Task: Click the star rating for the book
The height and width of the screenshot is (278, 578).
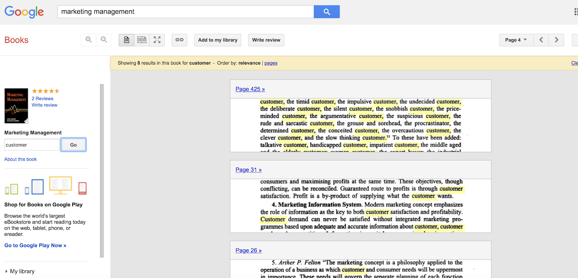Action: click(x=46, y=91)
